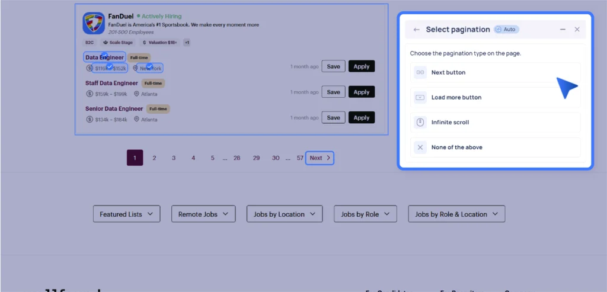607x292 pixels.
Task: Open the Senior Data Engineer job listing
Action: click(114, 108)
